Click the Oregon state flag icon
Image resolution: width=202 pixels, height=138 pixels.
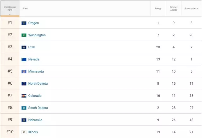(x=24, y=23)
